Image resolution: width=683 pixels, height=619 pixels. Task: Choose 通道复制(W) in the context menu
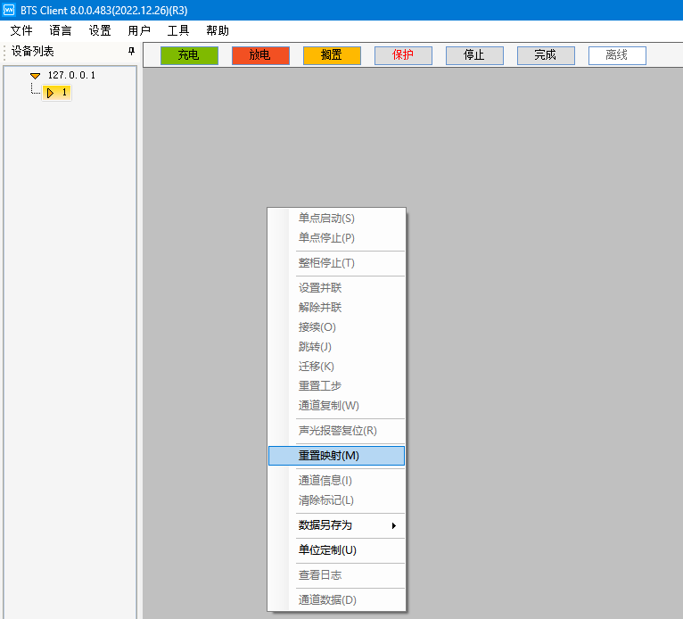[336, 406]
